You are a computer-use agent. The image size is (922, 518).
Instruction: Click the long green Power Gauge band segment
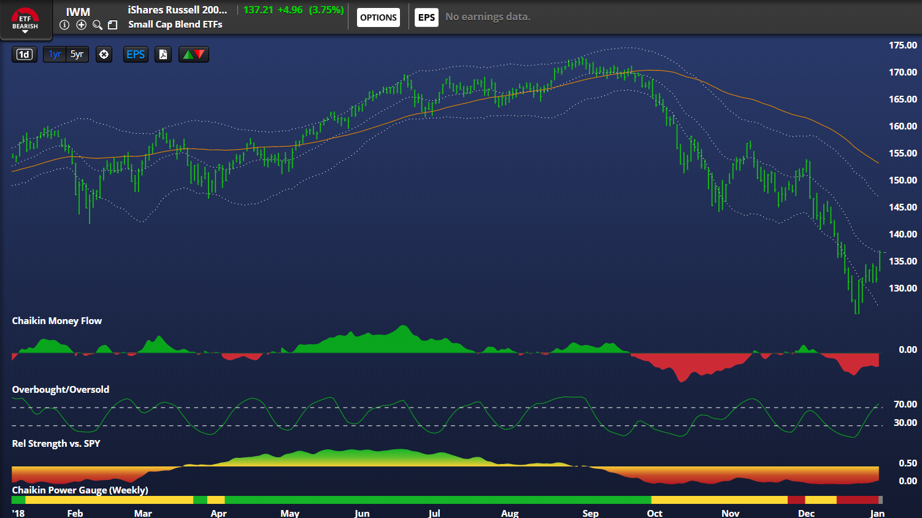438,500
